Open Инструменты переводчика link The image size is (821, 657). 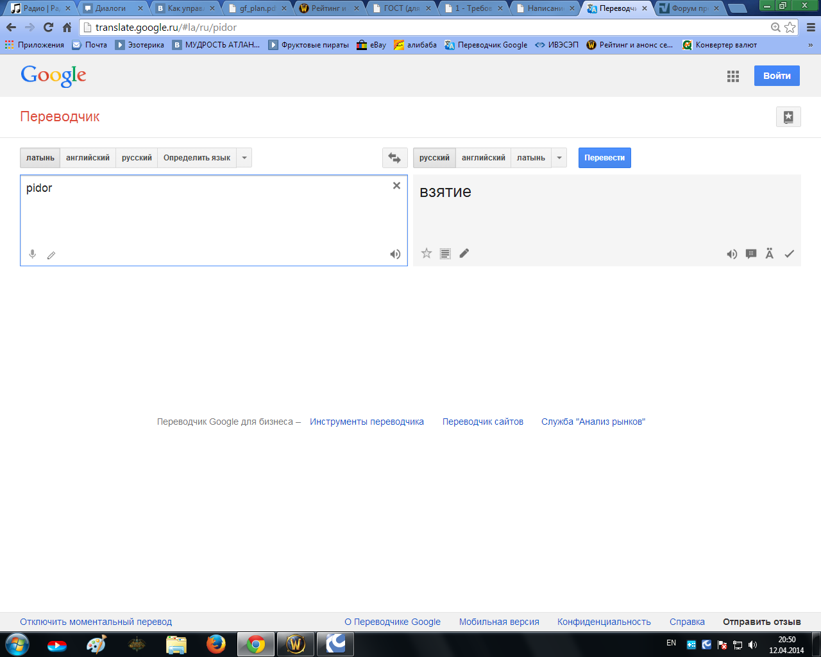coord(367,422)
